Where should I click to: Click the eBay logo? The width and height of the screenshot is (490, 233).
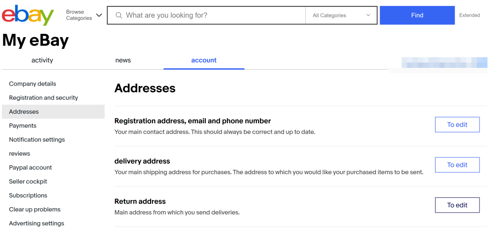coord(28,15)
